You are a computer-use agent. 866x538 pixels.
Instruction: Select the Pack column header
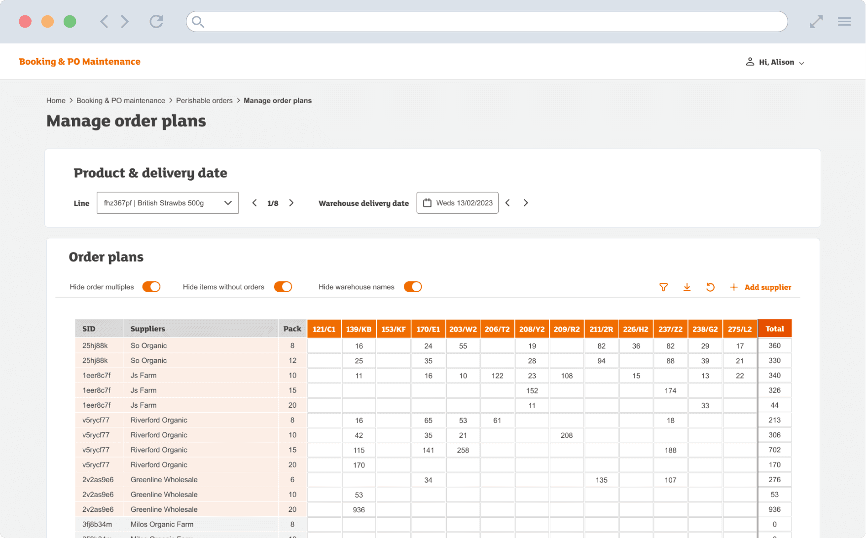(292, 329)
